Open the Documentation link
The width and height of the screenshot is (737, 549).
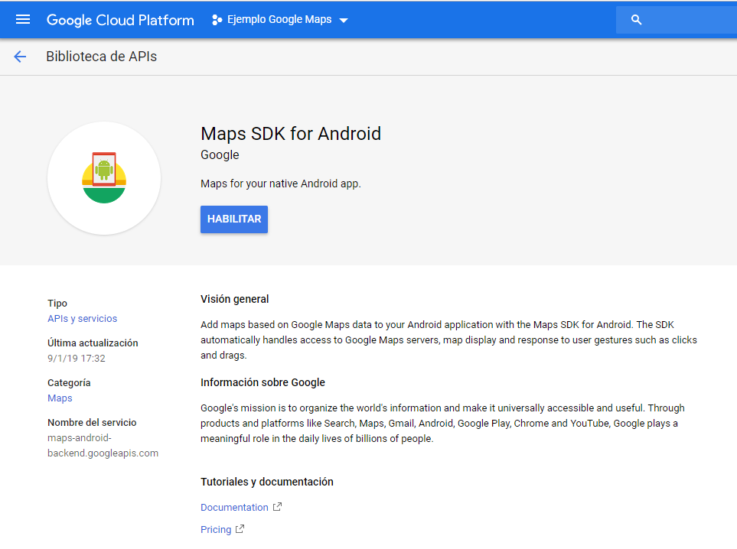[x=234, y=508]
